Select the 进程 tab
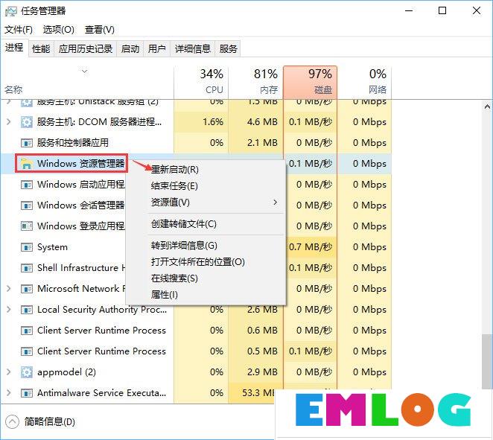 [x=14, y=48]
